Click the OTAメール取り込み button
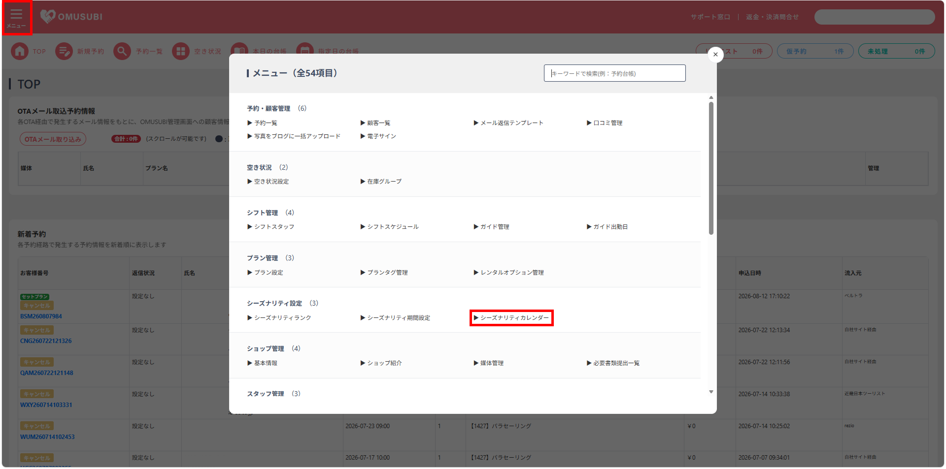The height and width of the screenshot is (469, 946). point(53,139)
